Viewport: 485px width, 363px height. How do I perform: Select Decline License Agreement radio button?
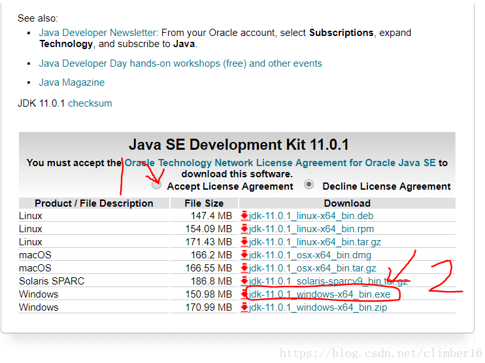309,184
